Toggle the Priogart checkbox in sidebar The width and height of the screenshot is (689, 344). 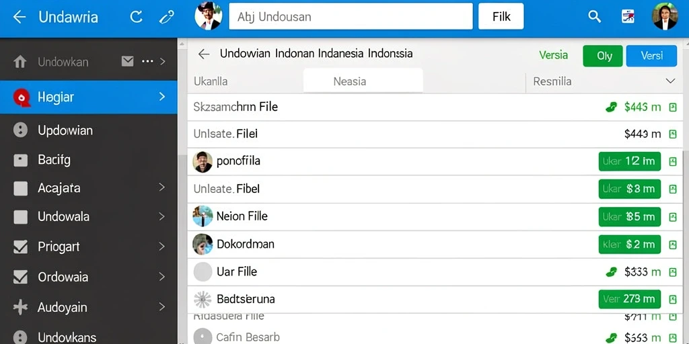point(20,247)
